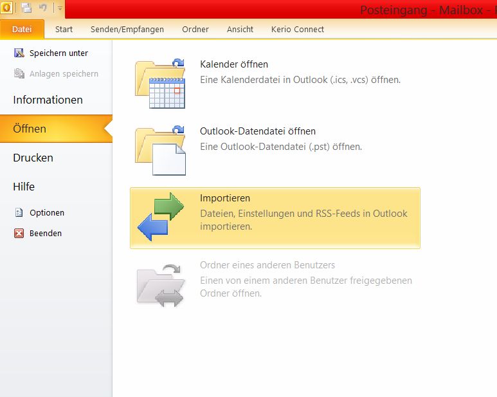Screen dimensions: 497x397
Task: Click the Kalender öffnen heading
Action: click(x=234, y=64)
